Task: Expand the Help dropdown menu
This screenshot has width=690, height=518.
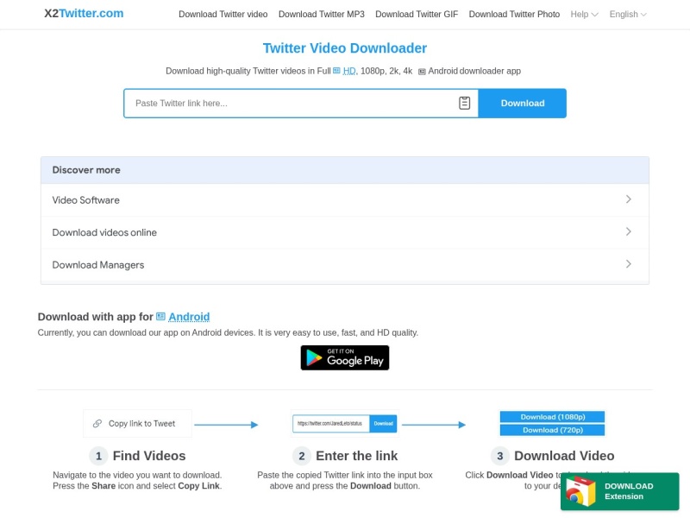Action: [x=584, y=14]
